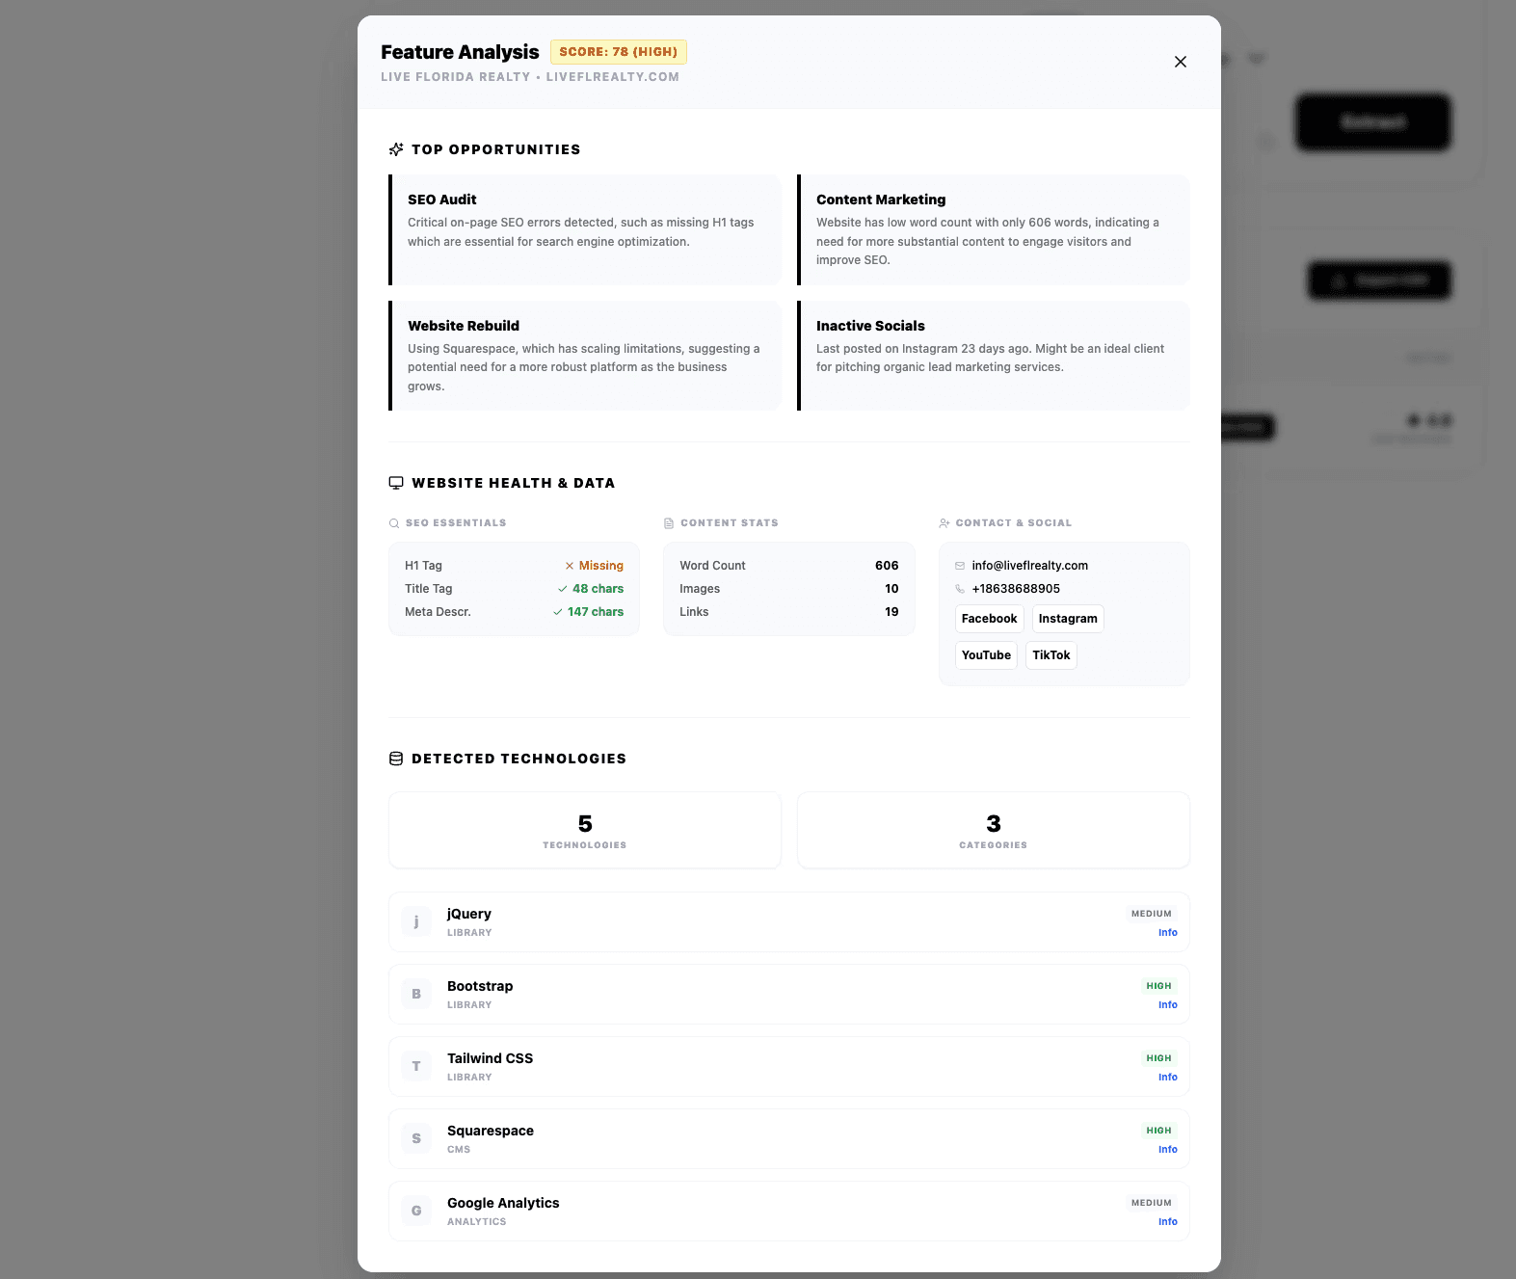This screenshot has height=1279, width=1516.
Task: Select the Website Rebuild opportunity card
Action: [585, 356]
